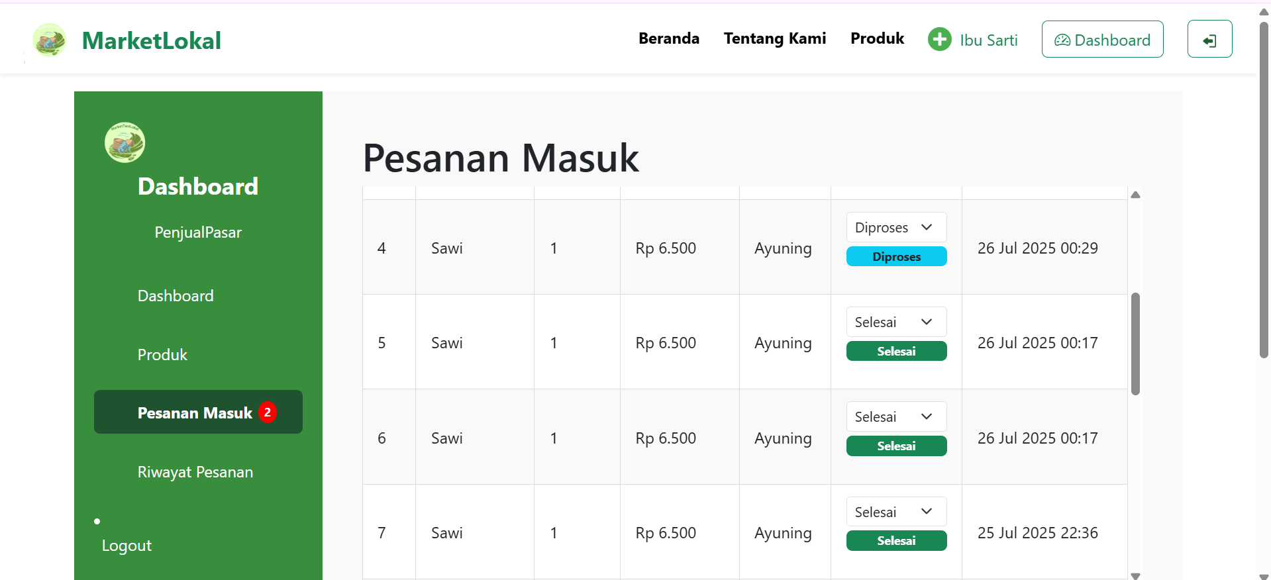Screen dimensions: 1271x580
Task: Open status dropdown for order 4
Action: tap(896, 227)
